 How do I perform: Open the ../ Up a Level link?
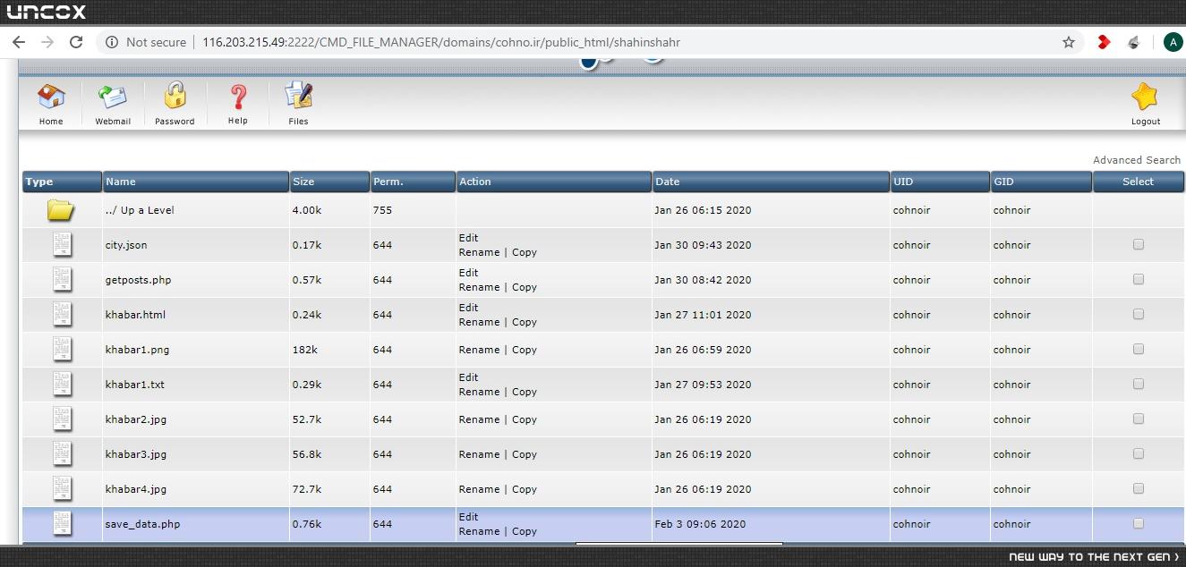[x=140, y=210]
